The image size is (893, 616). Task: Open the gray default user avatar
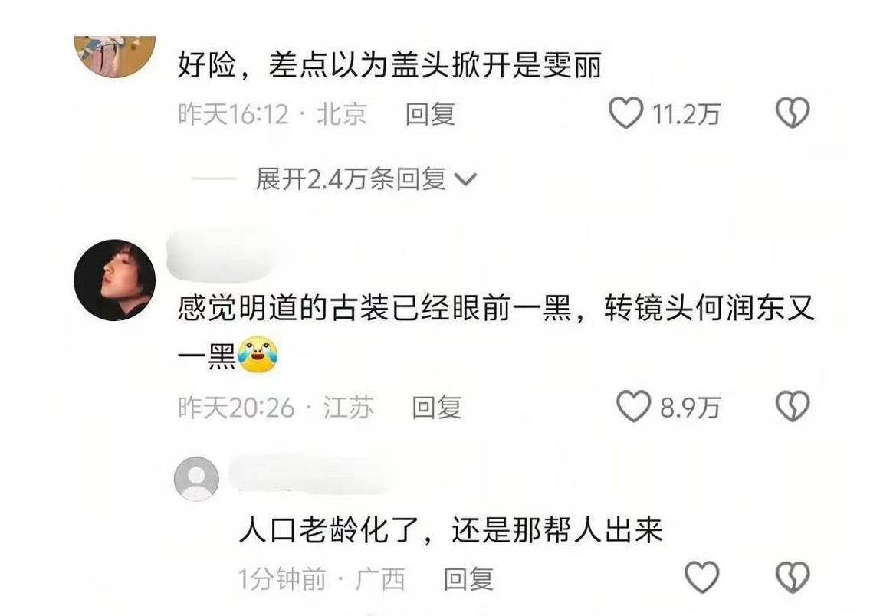coord(196,479)
